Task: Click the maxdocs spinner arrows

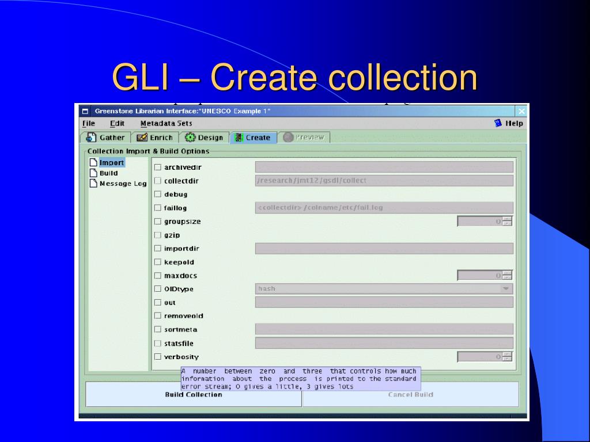Action: 507,276
